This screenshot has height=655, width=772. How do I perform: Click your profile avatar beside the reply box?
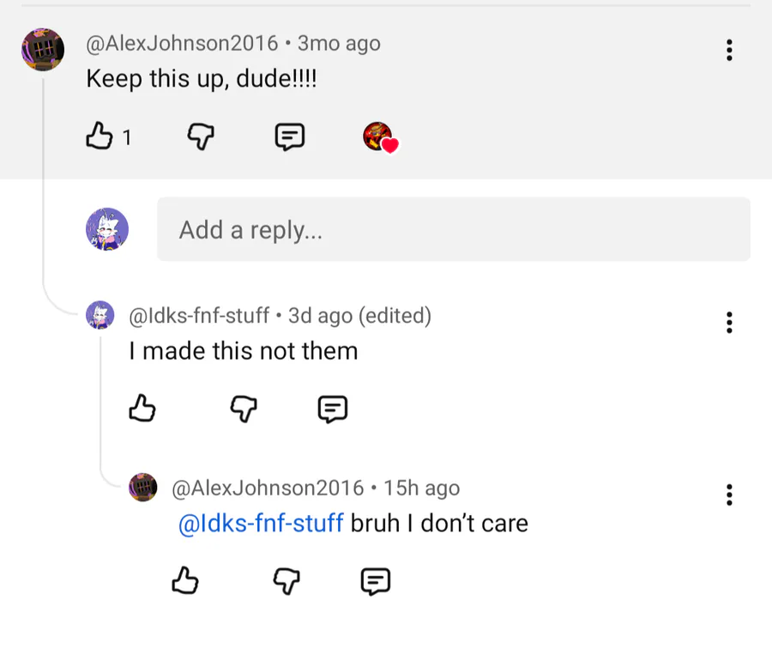[107, 229]
